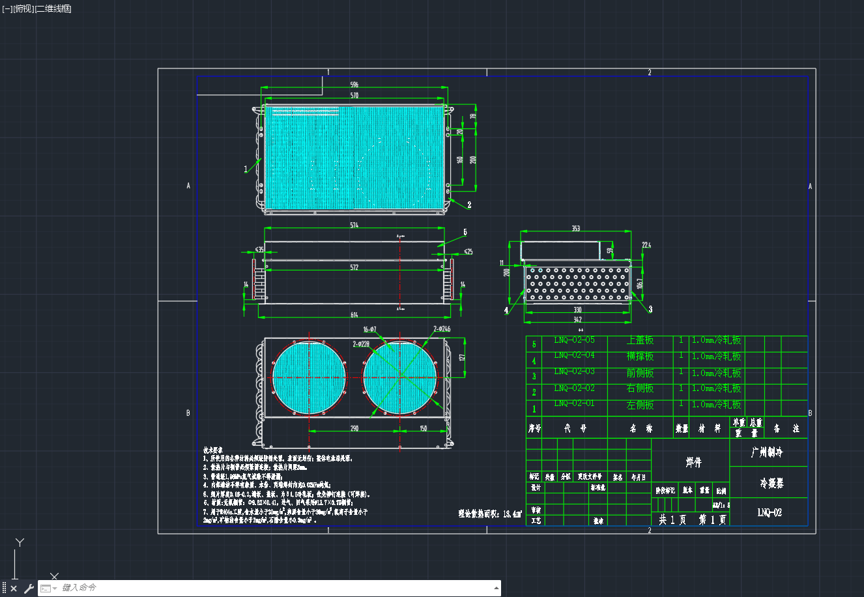Click the 设计 cell in title block
864x597 pixels.
click(536, 487)
